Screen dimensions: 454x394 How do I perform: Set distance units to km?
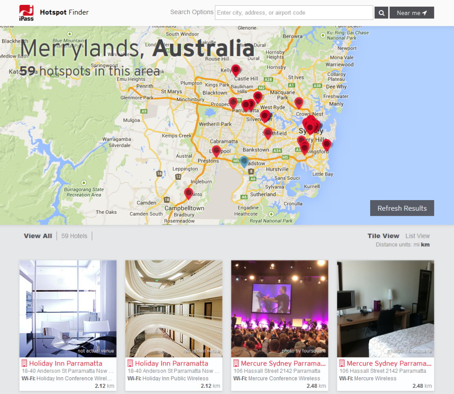point(425,244)
